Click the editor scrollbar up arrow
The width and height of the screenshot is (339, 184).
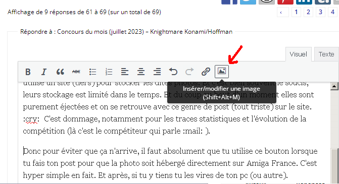click(334, 86)
